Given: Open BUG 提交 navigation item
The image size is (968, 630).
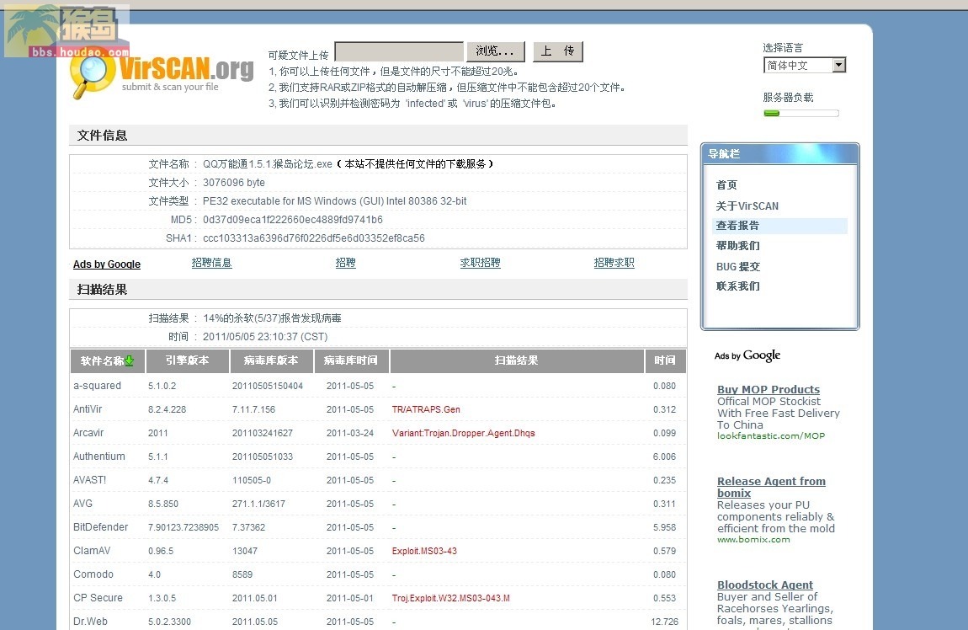Looking at the screenshot, I should click(737, 267).
